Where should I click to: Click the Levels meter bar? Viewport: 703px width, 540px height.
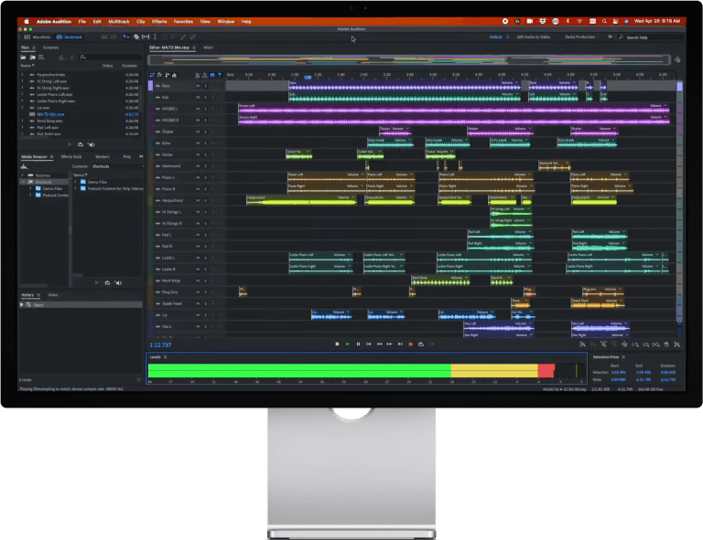[x=367, y=371]
